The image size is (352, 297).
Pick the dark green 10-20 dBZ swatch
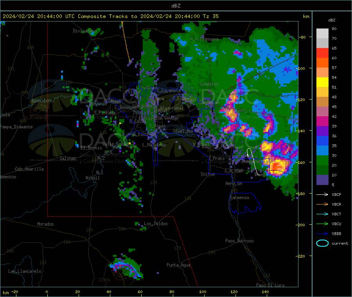pos(322,170)
